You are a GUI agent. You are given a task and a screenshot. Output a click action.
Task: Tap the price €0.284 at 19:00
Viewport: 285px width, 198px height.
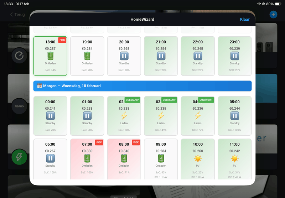pyautogui.click(x=87, y=48)
